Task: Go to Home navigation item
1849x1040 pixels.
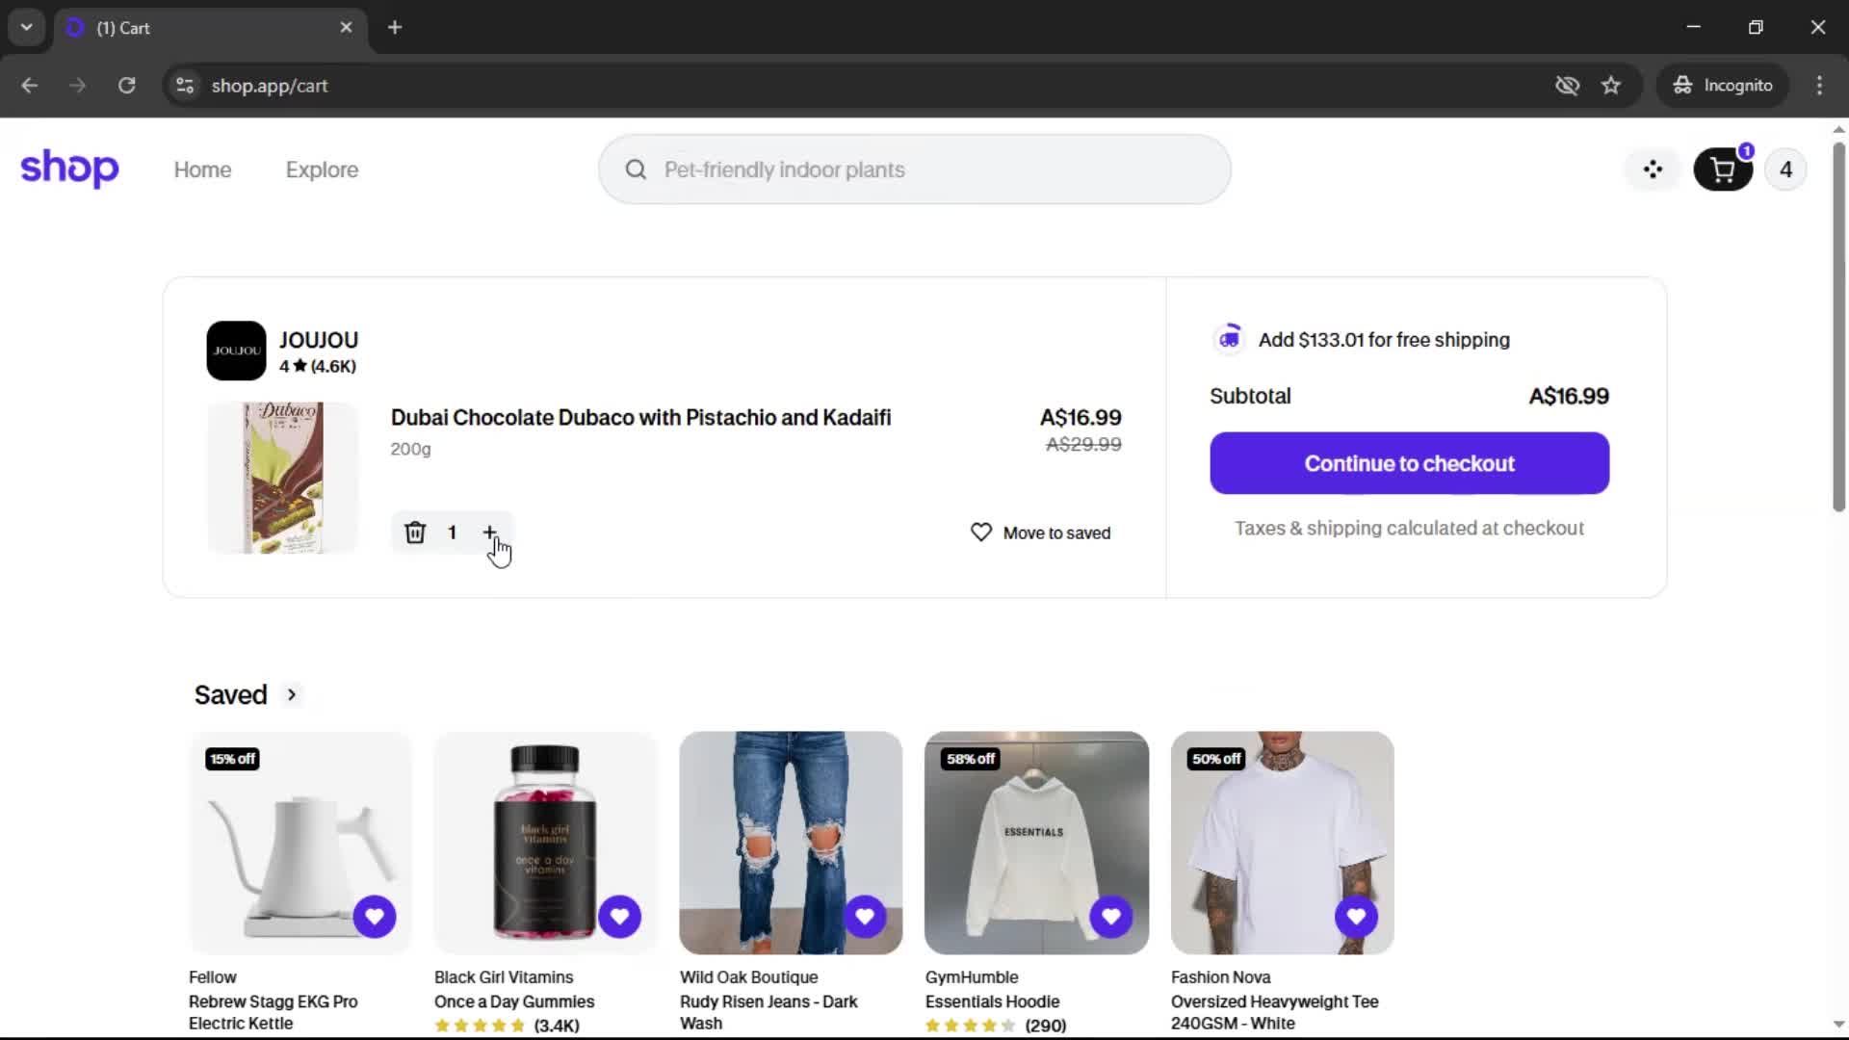Action: pyautogui.click(x=202, y=169)
